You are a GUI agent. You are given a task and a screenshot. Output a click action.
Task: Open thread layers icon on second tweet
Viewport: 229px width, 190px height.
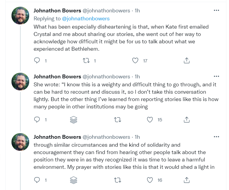click(x=74, y=120)
